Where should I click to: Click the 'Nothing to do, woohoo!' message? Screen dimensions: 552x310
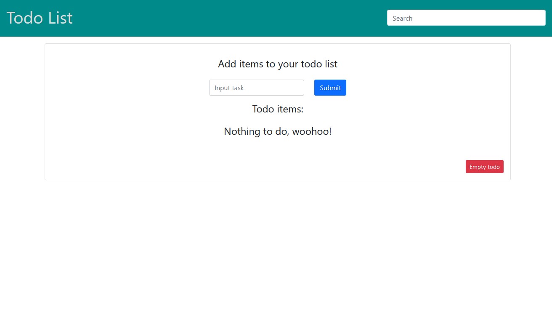pyautogui.click(x=278, y=131)
